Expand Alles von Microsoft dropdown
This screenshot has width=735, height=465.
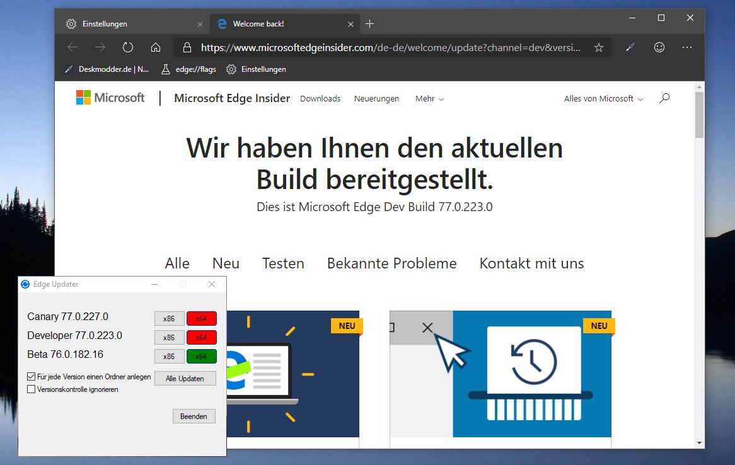point(603,98)
